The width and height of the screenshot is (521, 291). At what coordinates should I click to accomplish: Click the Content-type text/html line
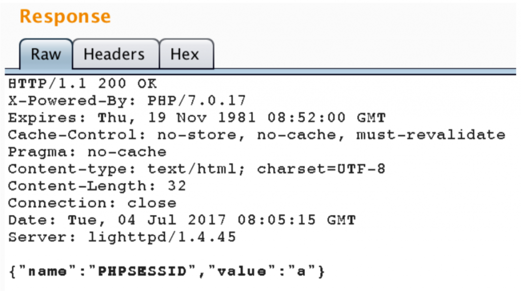click(197, 169)
